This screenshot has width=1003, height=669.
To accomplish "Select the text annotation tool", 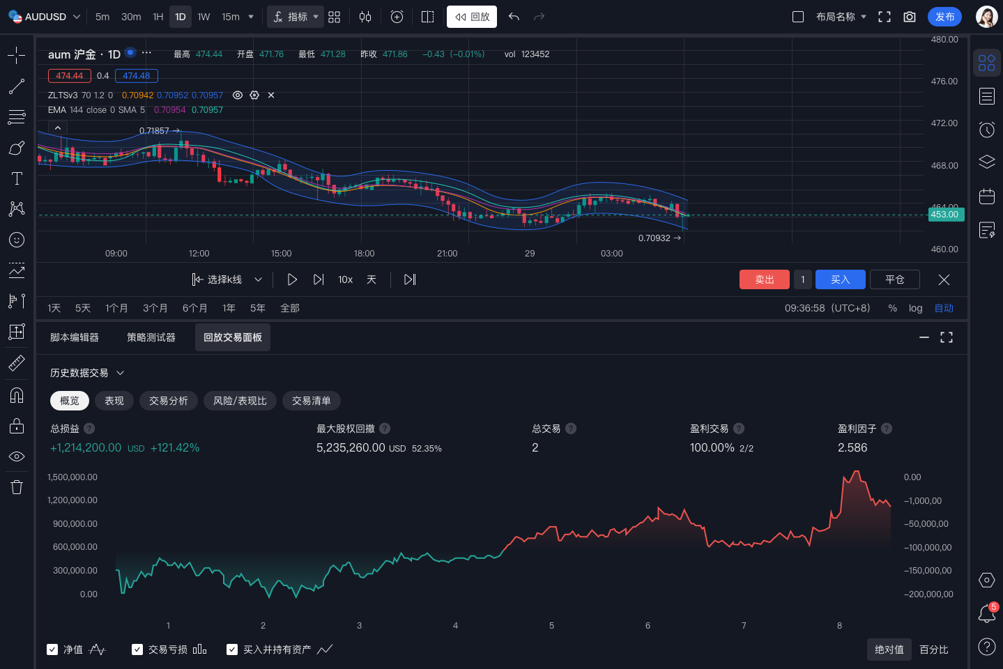I will tap(17, 178).
